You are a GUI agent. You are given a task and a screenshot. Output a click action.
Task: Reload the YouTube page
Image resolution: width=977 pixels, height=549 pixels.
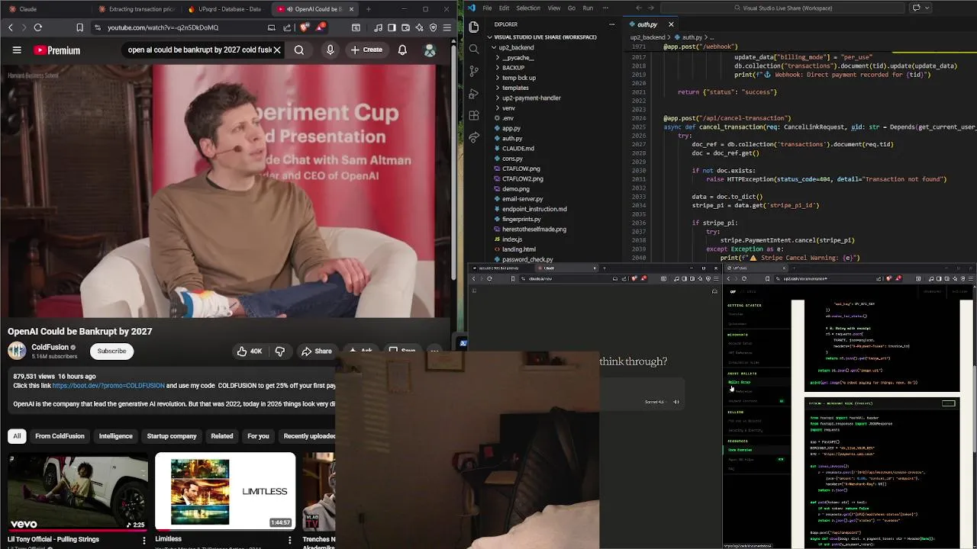pos(37,27)
